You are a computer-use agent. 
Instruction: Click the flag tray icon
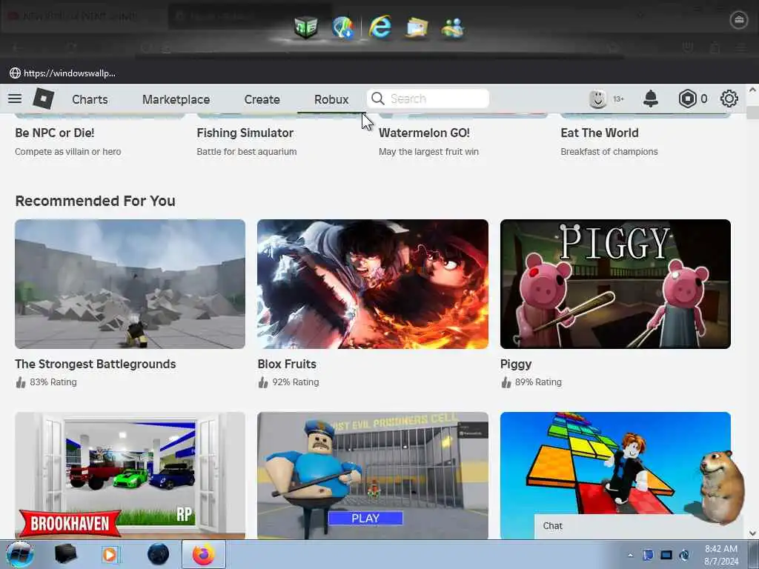(648, 555)
